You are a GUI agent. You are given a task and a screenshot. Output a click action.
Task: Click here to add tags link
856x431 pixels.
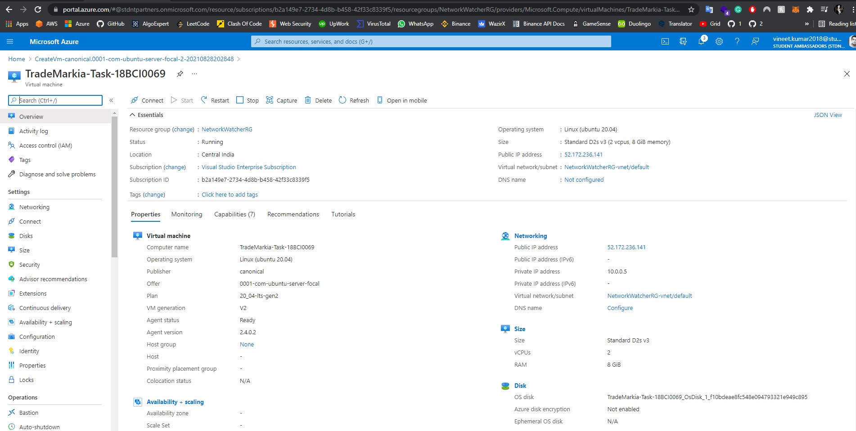(230, 194)
